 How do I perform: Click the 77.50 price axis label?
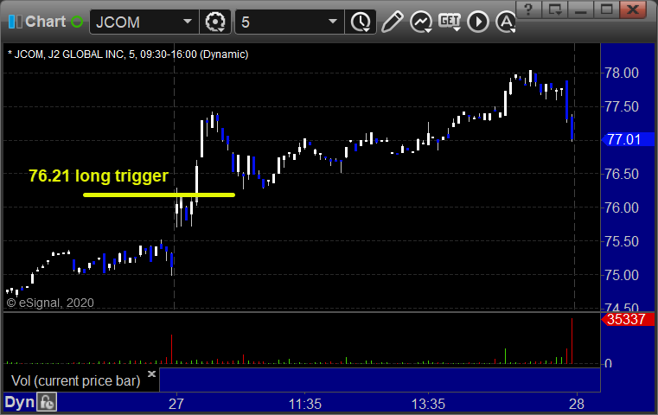(622, 106)
